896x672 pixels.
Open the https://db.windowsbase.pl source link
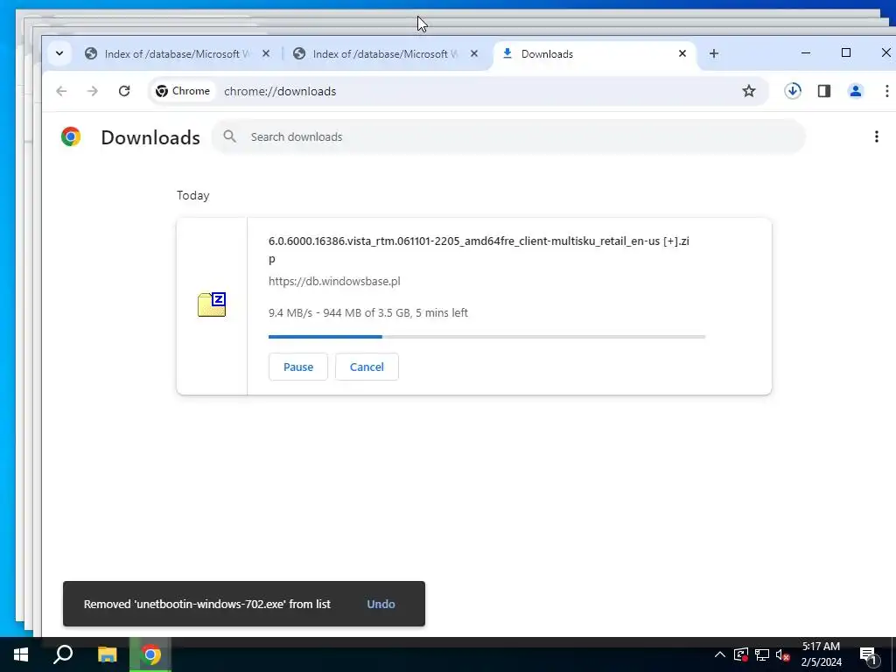[x=334, y=281]
